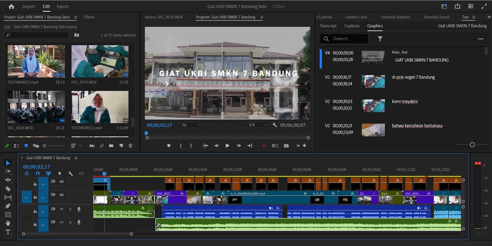The width and height of the screenshot is (492, 246).
Task: Solo audio track A1
Action: [70, 209]
